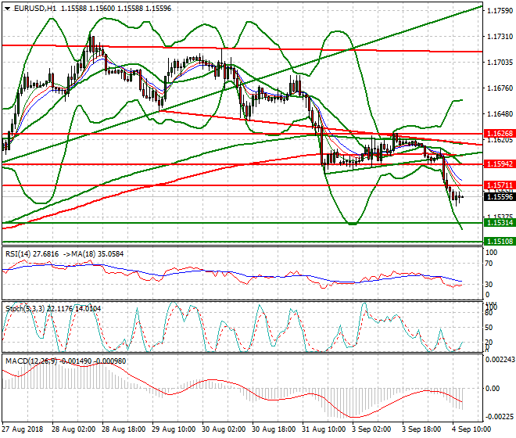Click the RSI scale value 70
This screenshot has width=516, height=438.
(x=489, y=264)
